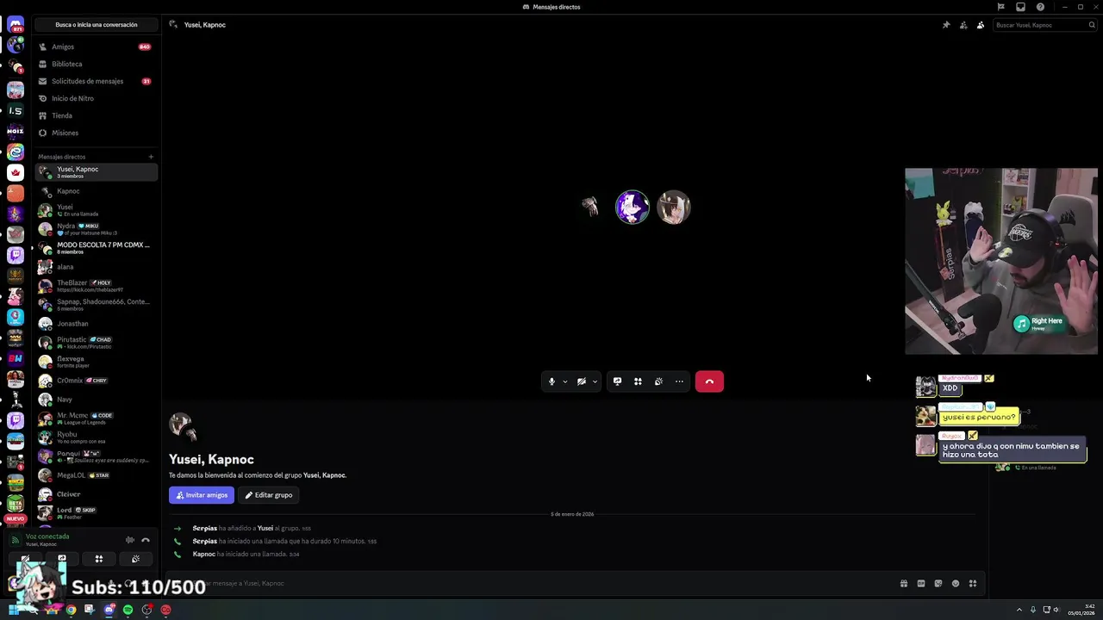The image size is (1103, 620).
Task: Open Solicitudes de mensajes
Action: tap(96, 81)
